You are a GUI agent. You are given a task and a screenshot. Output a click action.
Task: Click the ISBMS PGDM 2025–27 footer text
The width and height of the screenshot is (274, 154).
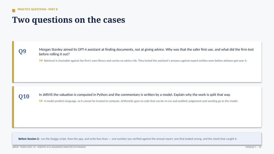pos(49,147)
